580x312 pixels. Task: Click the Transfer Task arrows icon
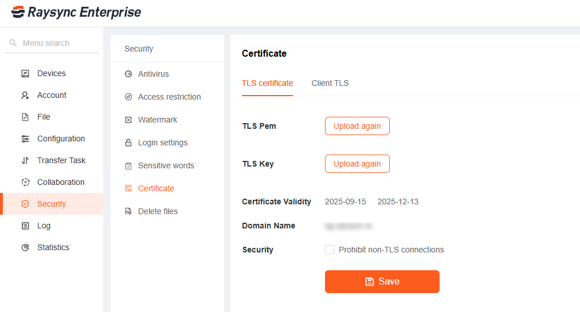pyautogui.click(x=25, y=160)
